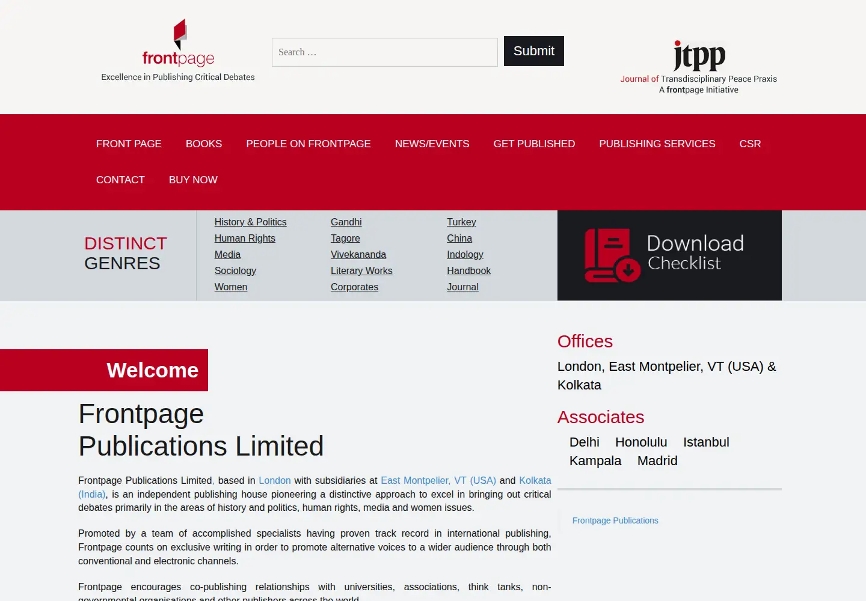Image resolution: width=866 pixels, height=601 pixels.
Task: Select the Kampala associate text
Action: tap(595, 461)
